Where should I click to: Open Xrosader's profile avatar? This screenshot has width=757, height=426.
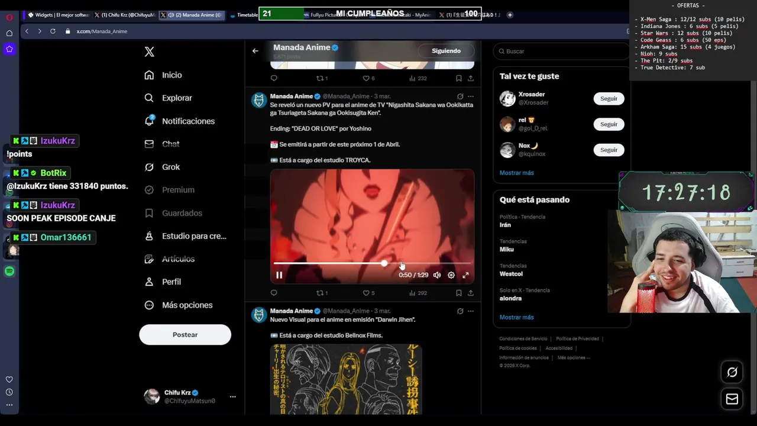[507, 99]
